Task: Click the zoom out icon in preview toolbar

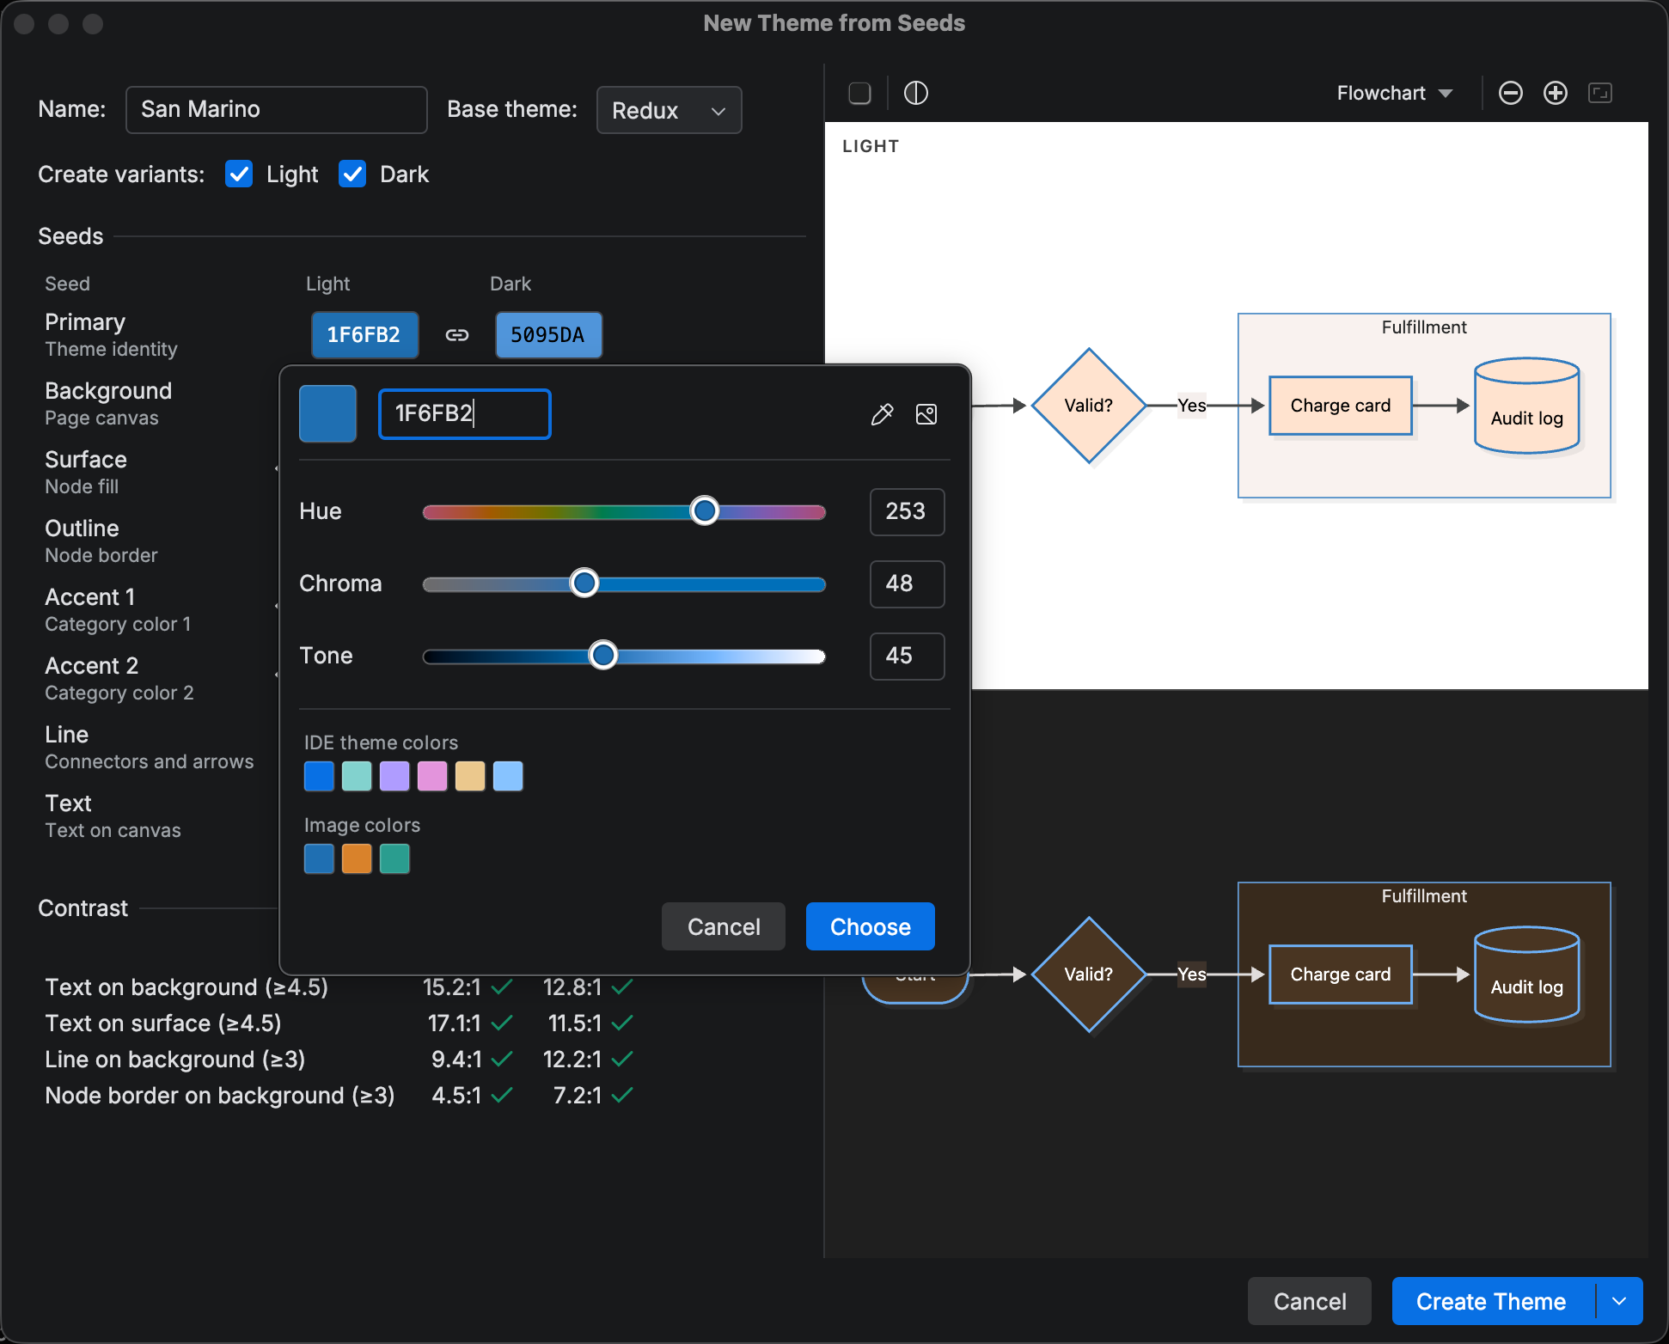Action: (x=1511, y=93)
